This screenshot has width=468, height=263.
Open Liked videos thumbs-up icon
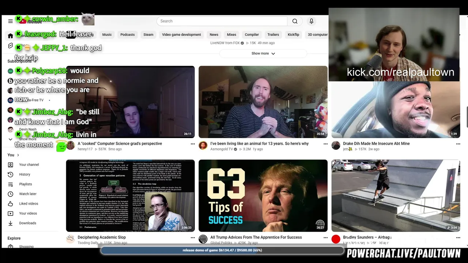coord(10,204)
